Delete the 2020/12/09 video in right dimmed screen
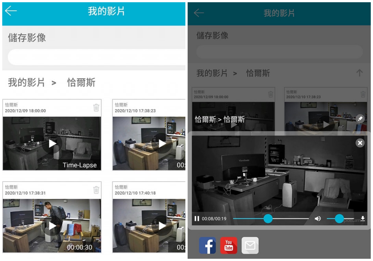Image resolution: width=373 pixels, height=261 pixels. [270, 94]
